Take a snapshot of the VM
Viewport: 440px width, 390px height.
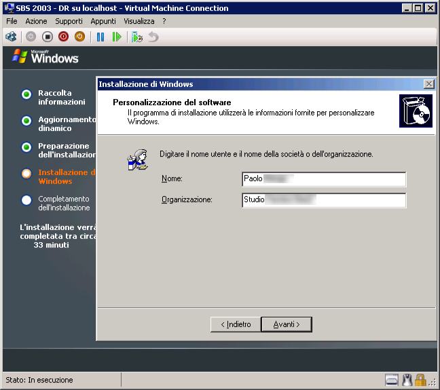[137, 37]
